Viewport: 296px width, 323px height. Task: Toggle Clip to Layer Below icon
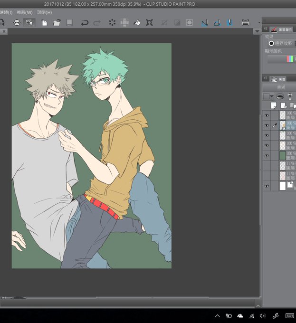(x=280, y=96)
